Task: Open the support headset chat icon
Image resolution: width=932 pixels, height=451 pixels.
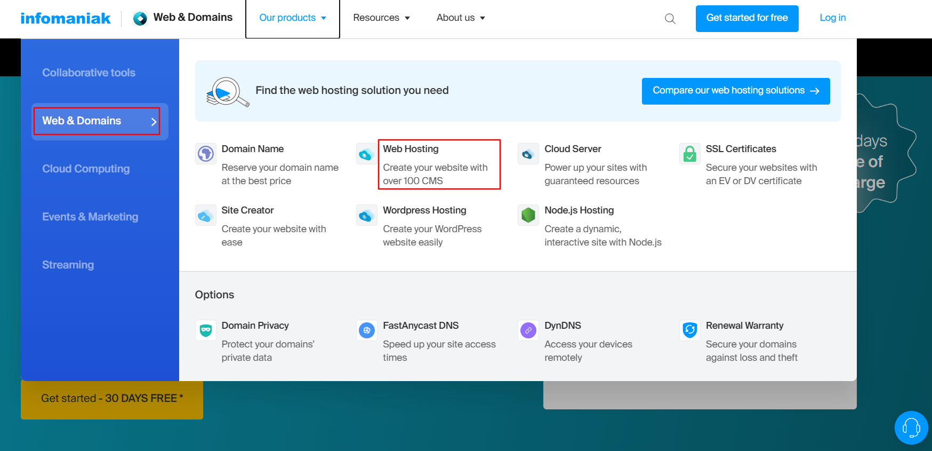Action: pos(911,428)
